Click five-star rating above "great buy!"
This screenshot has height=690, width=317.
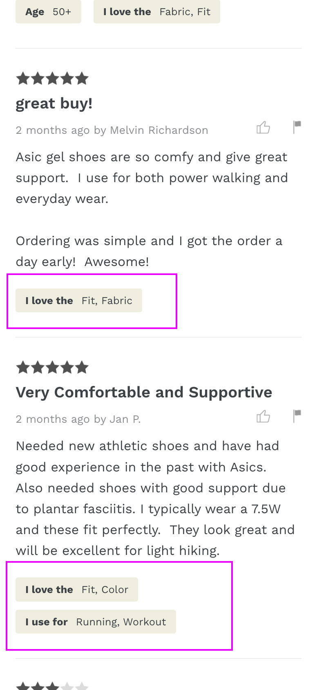pyautogui.click(x=52, y=79)
